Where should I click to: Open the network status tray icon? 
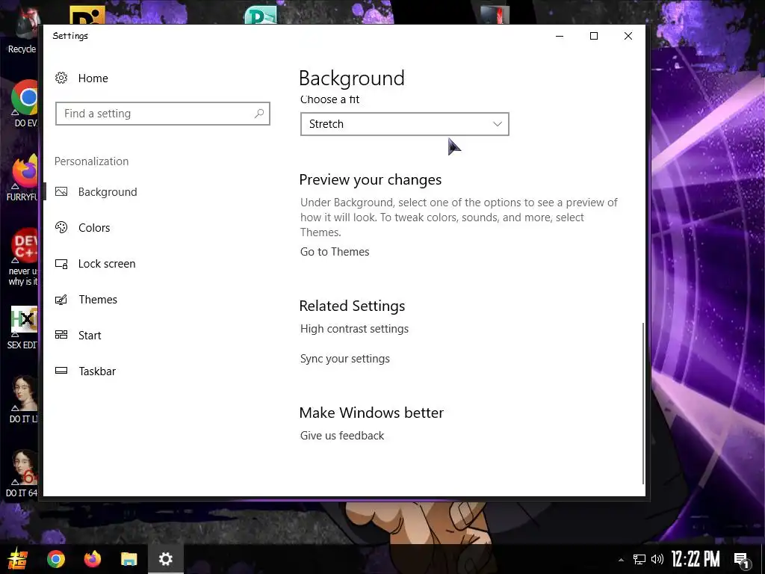(639, 559)
